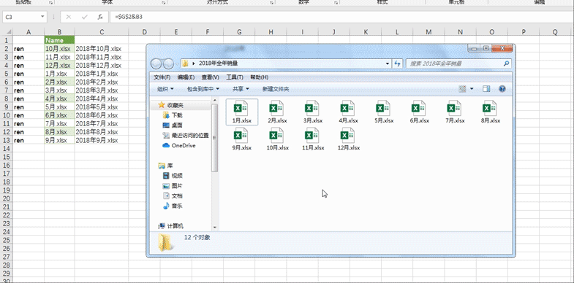Open 文档 library
574x283 pixels.
pyautogui.click(x=173, y=196)
